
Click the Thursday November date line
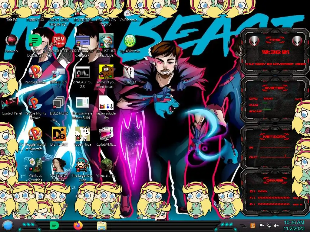click(x=275, y=64)
